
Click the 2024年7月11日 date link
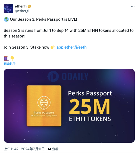coord(33,149)
